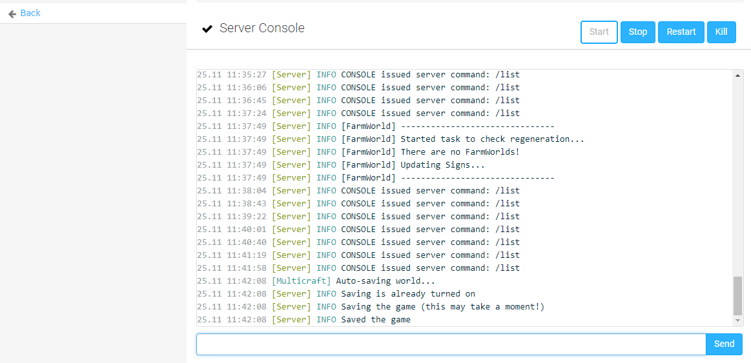
Task: Click the console scrollbar up arrow
Action: (738, 75)
